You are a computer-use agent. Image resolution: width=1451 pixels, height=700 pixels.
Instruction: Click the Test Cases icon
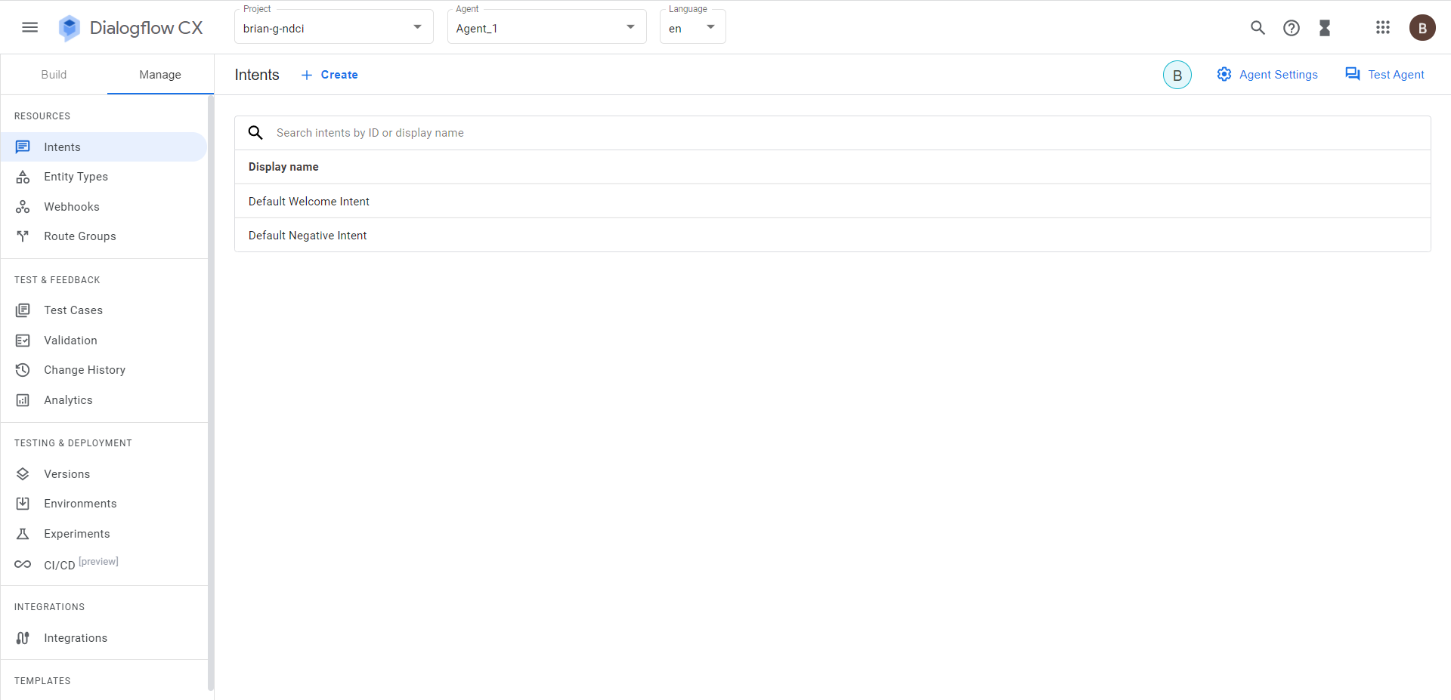[23, 310]
